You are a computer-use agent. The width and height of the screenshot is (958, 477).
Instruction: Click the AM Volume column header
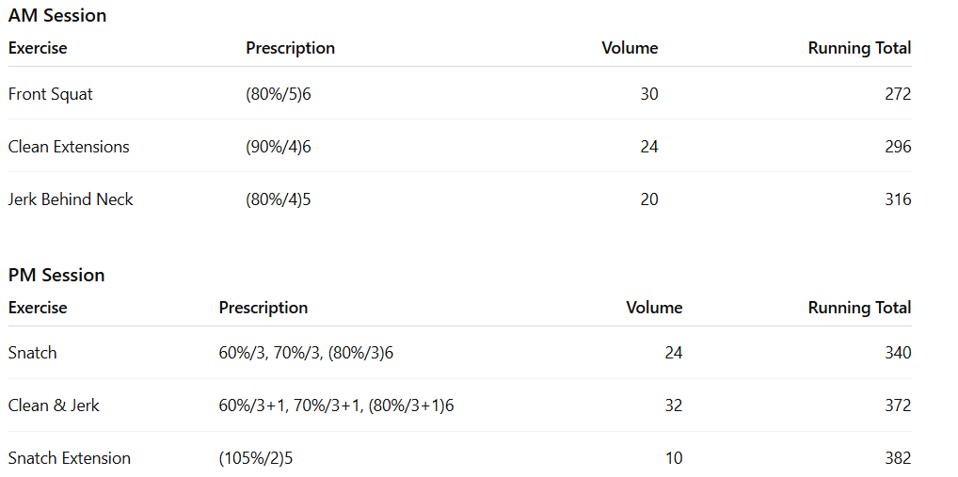click(630, 48)
